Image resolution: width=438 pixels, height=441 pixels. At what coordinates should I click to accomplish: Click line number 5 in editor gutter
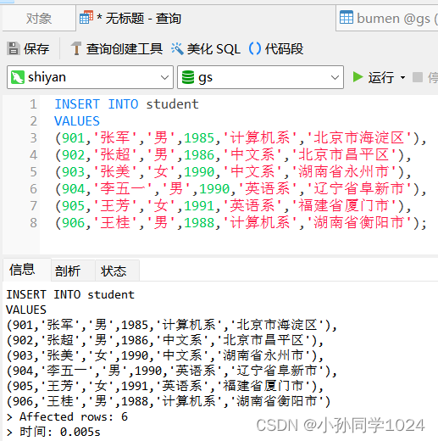click(33, 172)
